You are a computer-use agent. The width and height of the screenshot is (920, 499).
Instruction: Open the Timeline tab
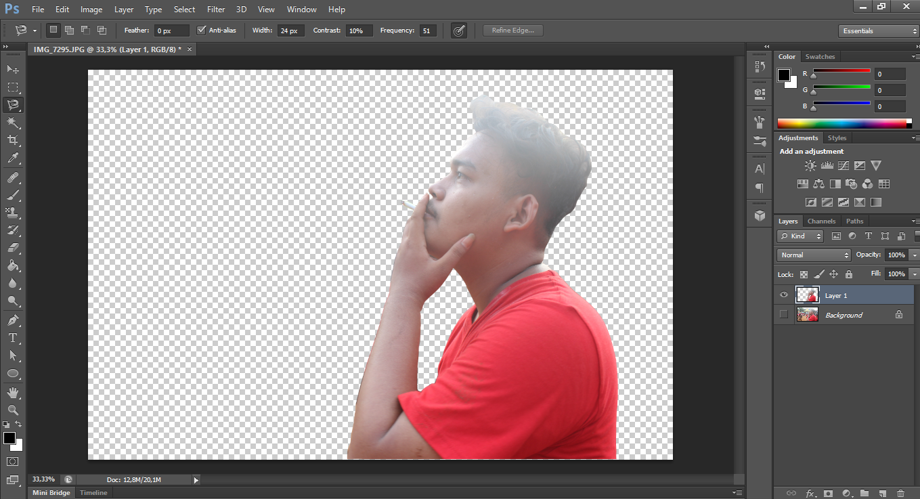93,493
